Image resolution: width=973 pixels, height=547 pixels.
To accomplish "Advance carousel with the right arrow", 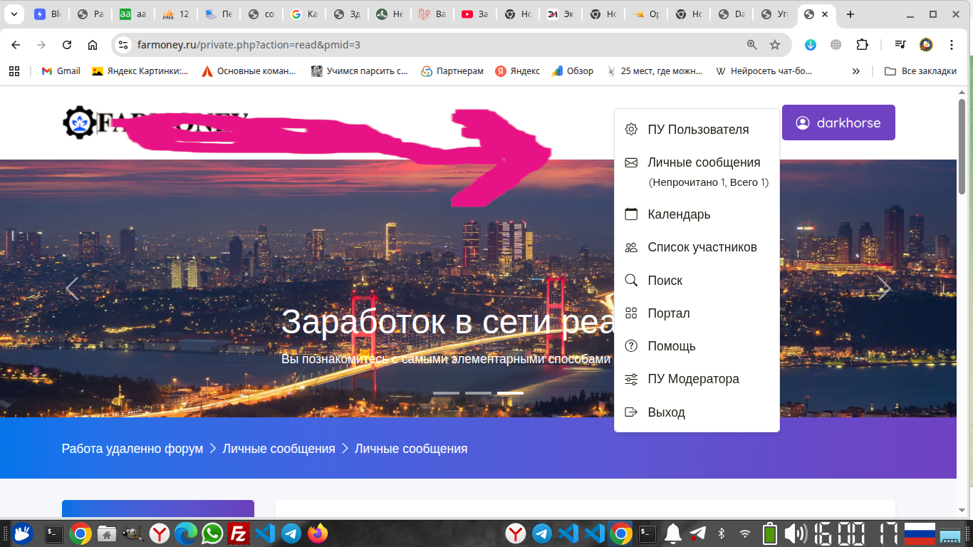I will pyautogui.click(x=884, y=288).
